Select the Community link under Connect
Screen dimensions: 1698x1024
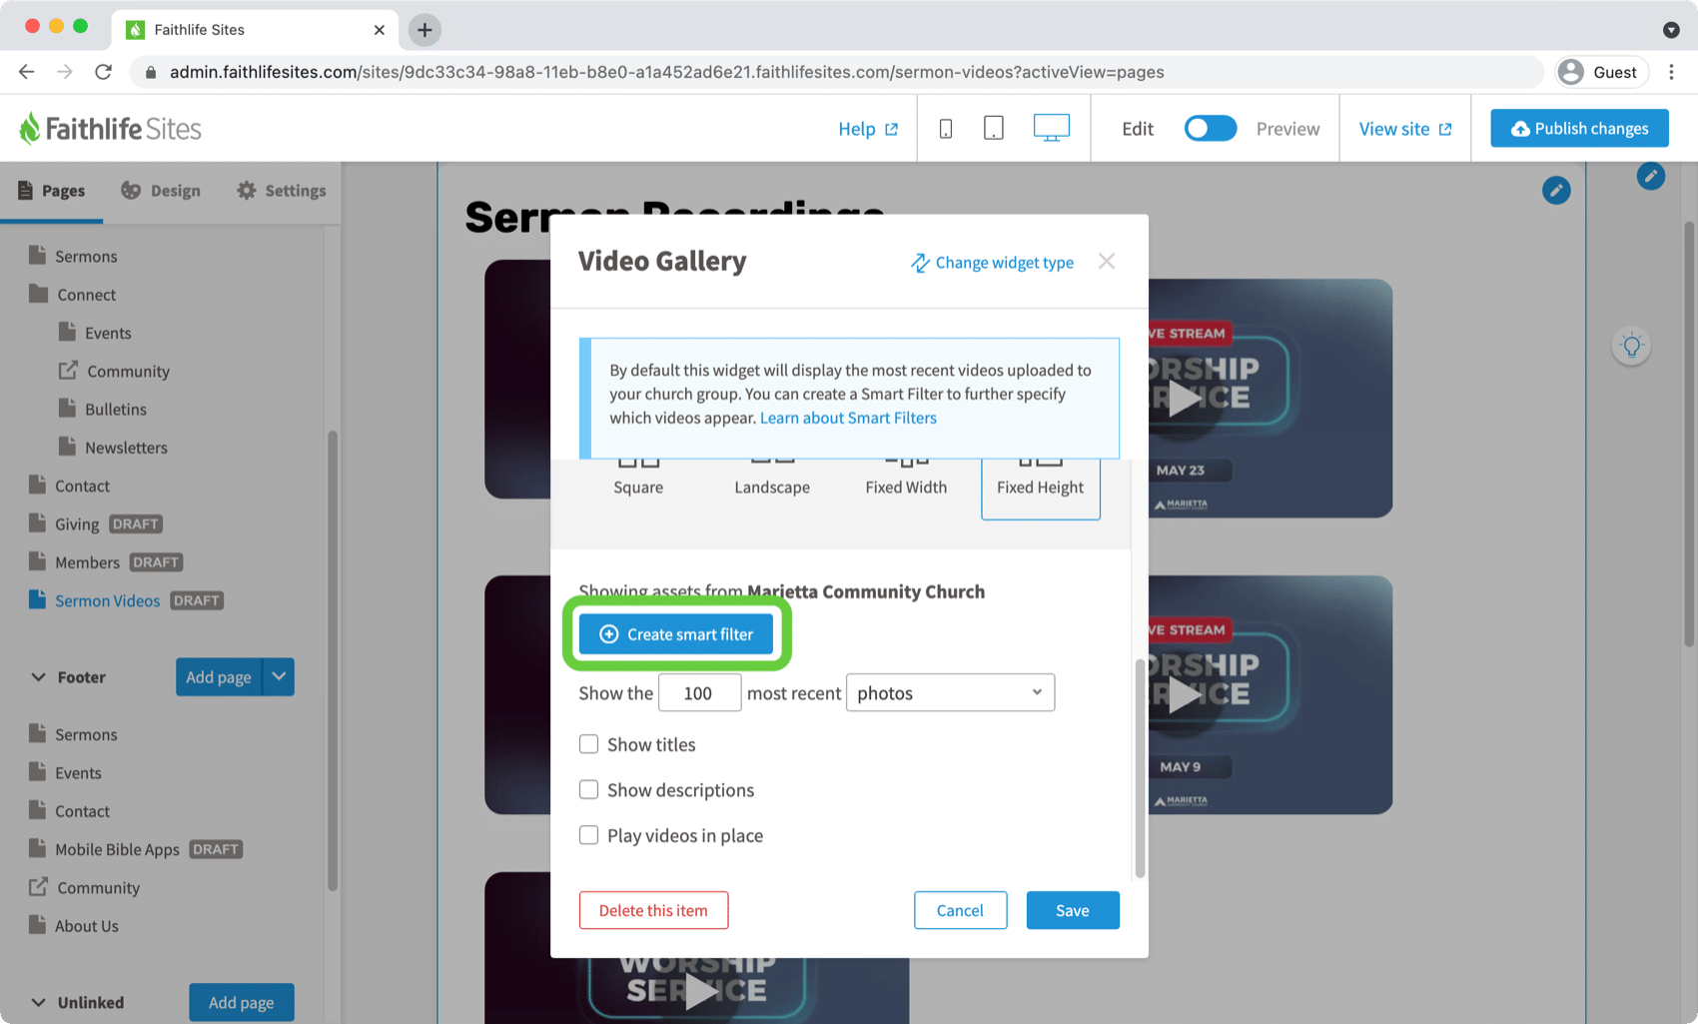pyautogui.click(x=114, y=371)
